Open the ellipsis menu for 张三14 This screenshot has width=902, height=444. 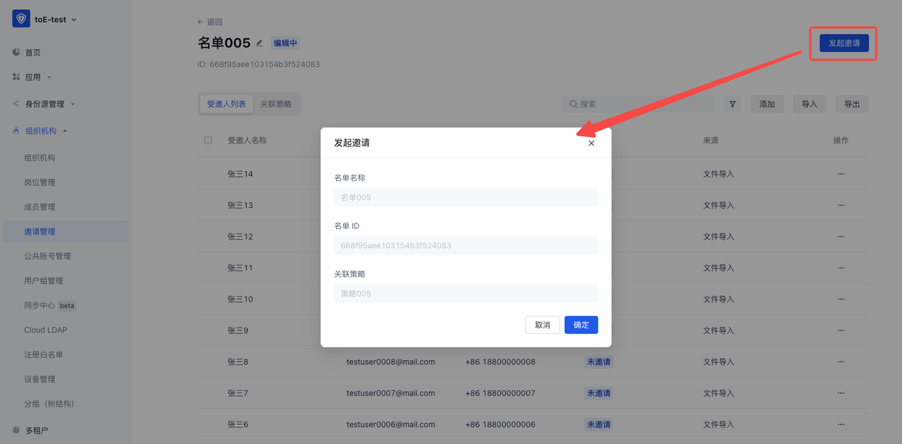pos(841,174)
